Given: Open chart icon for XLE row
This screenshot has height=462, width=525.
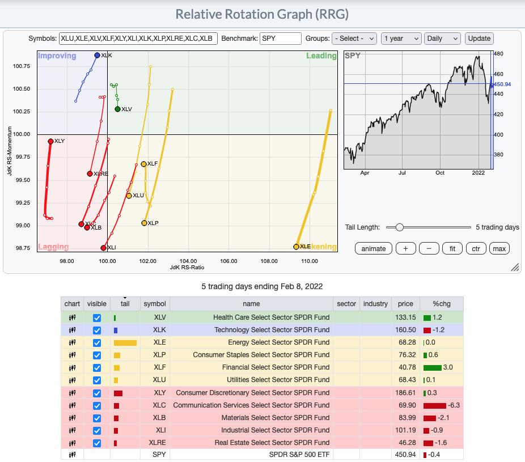Looking at the screenshot, I should click(72, 342).
